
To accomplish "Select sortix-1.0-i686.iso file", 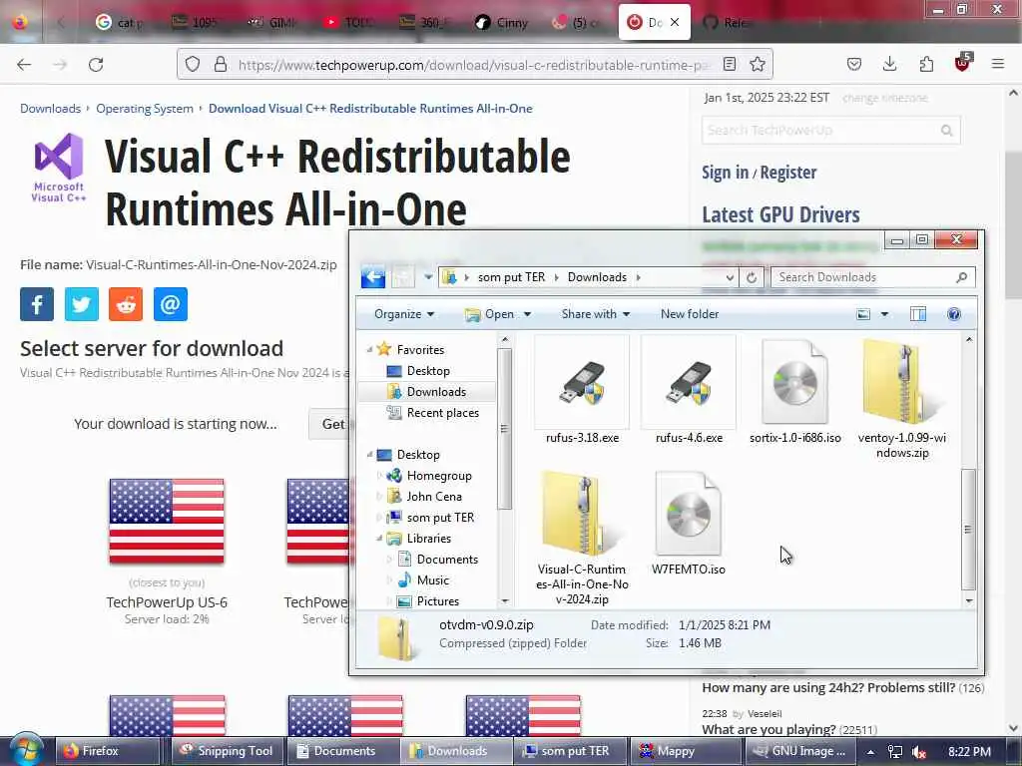I will pyautogui.click(x=795, y=391).
